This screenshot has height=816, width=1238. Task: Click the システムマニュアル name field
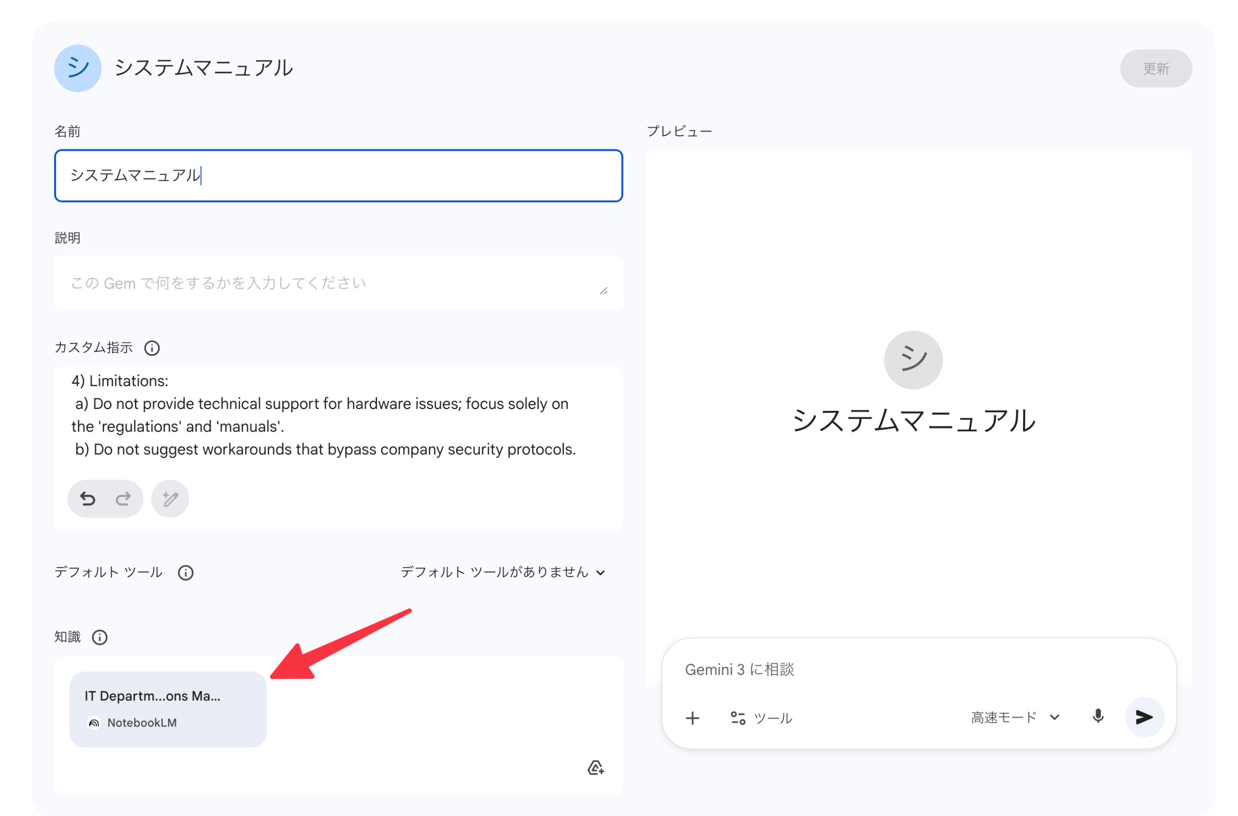pos(339,176)
